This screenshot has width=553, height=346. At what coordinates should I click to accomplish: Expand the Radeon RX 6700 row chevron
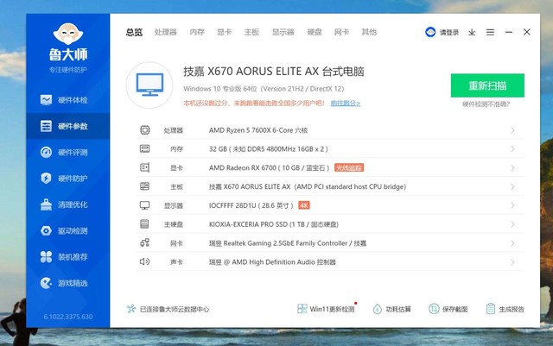(512, 168)
